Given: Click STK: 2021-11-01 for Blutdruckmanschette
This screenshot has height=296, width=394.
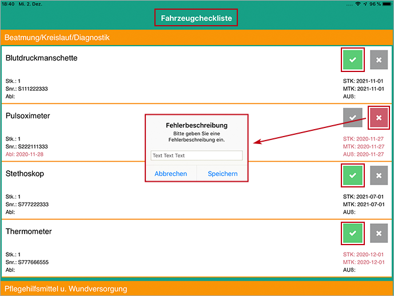Looking at the screenshot, I should pyautogui.click(x=363, y=81).
